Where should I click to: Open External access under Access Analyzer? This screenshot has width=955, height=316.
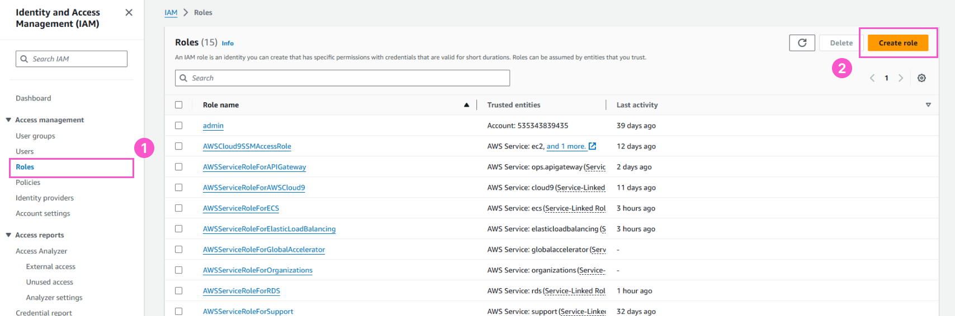[x=51, y=267]
